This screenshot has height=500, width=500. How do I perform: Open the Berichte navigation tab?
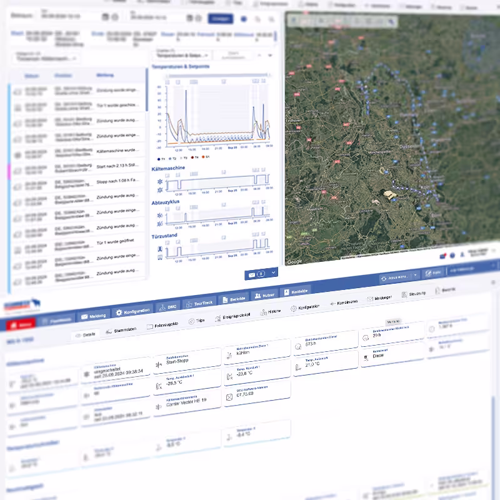pyautogui.click(x=234, y=299)
